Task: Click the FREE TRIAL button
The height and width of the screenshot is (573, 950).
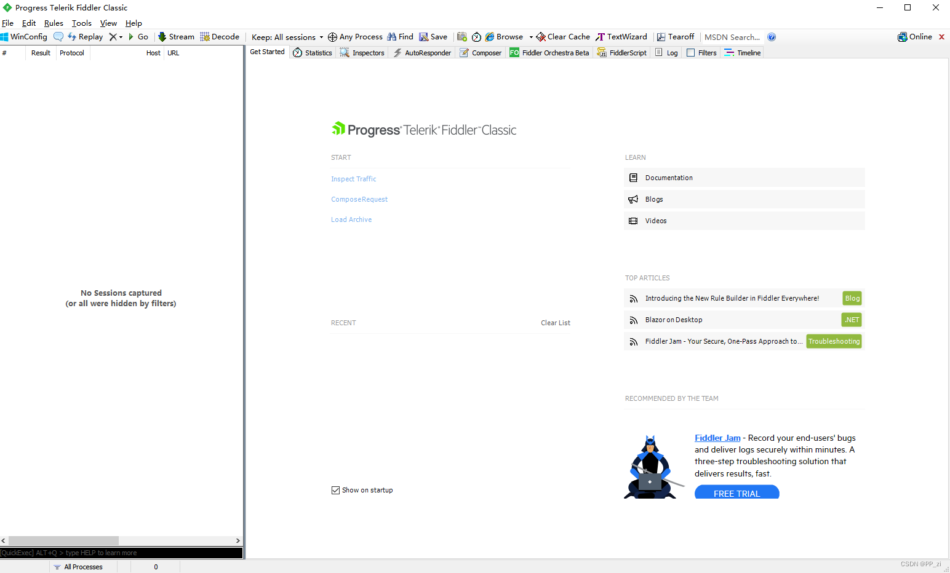Action: point(737,492)
